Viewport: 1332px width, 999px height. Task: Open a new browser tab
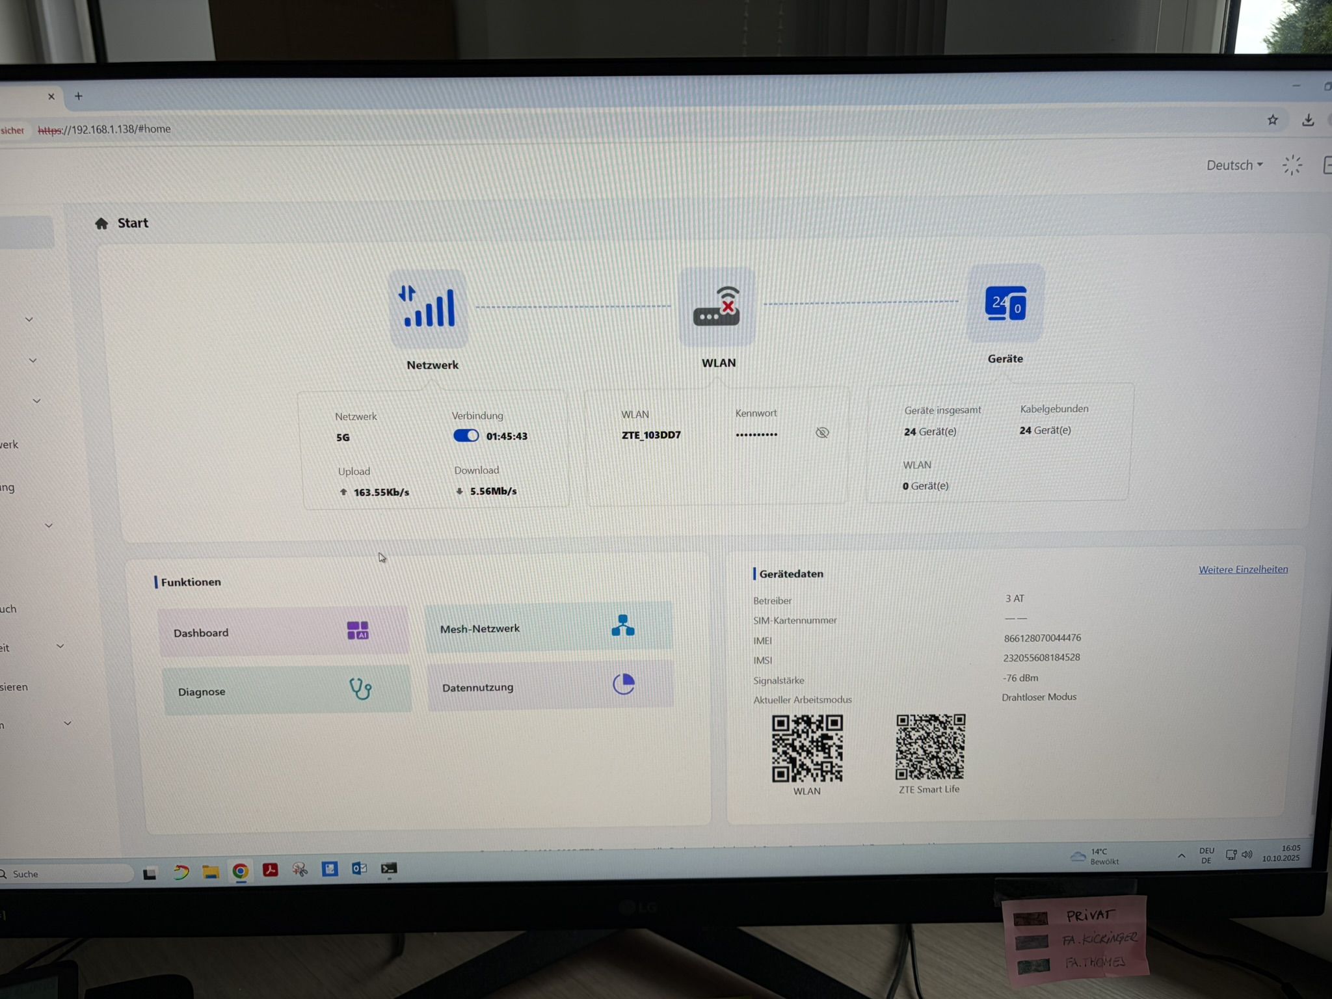79,96
